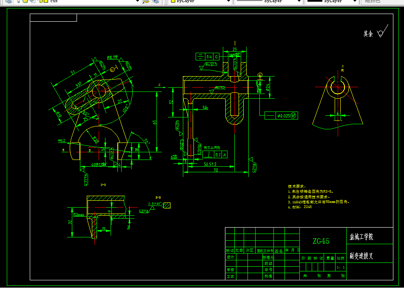Select the vertical dimension 65

coord(155,122)
